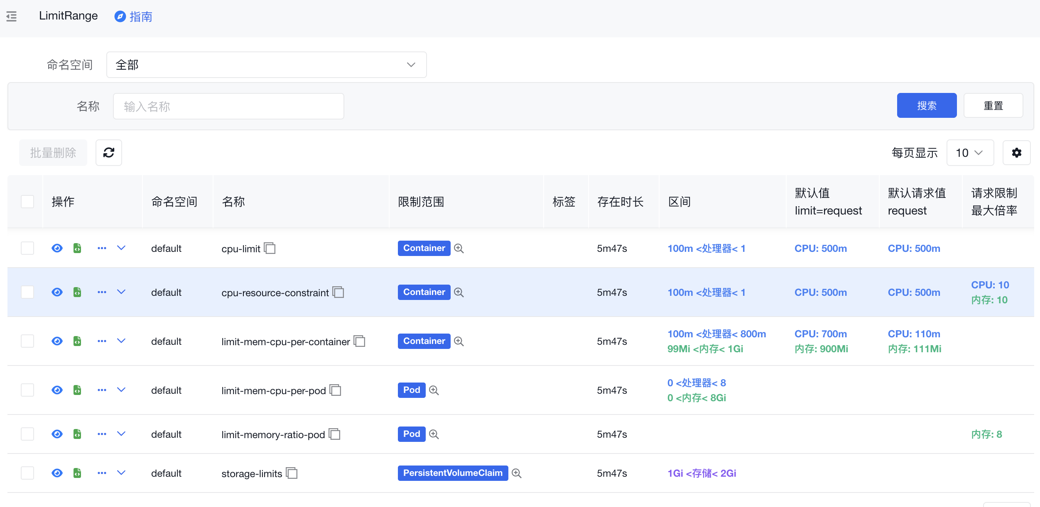Check the limit-mem-cpu-per-pod row checkbox
Viewport: 1040px width, 507px height.
tap(27, 390)
